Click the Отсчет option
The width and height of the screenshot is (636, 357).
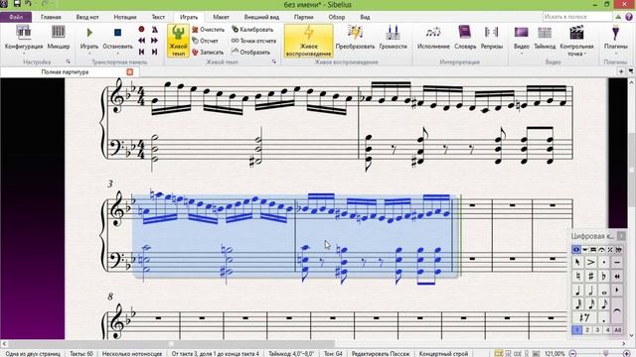[206, 41]
